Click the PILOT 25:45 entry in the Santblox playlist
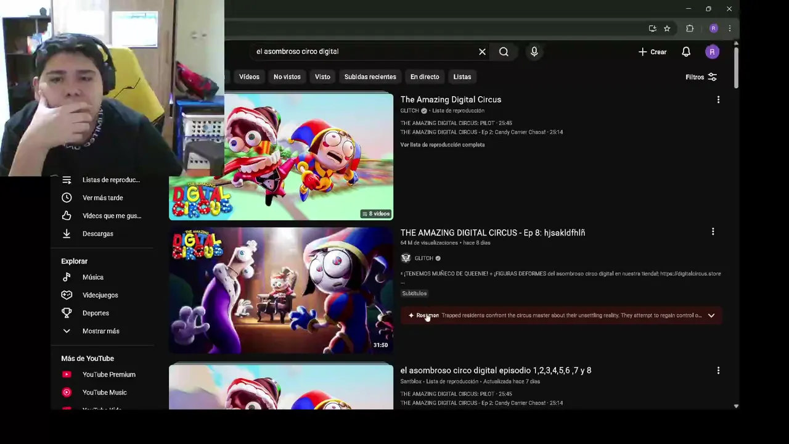The height and width of the screenshot is (444, 789). [x=456, y=394]
